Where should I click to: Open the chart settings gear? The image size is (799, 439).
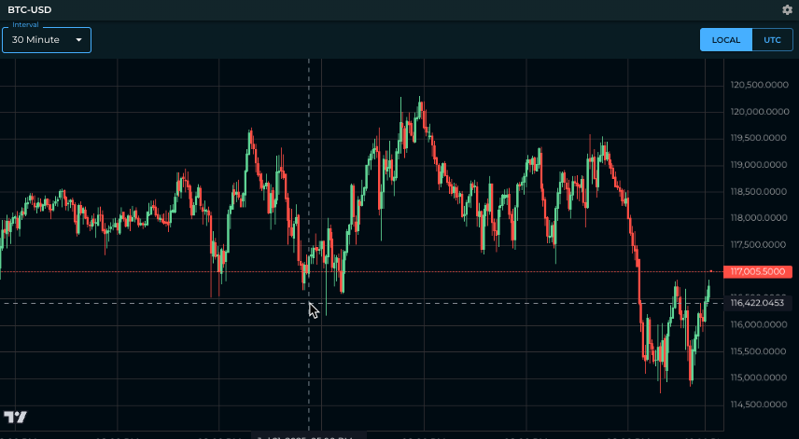point(787,9)
